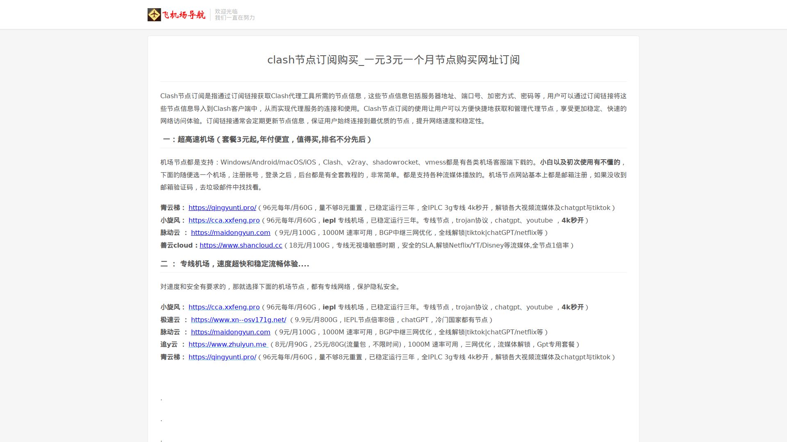Open the www.shancloud.cc link
This screenshot has width=787, height=442.
241,246
